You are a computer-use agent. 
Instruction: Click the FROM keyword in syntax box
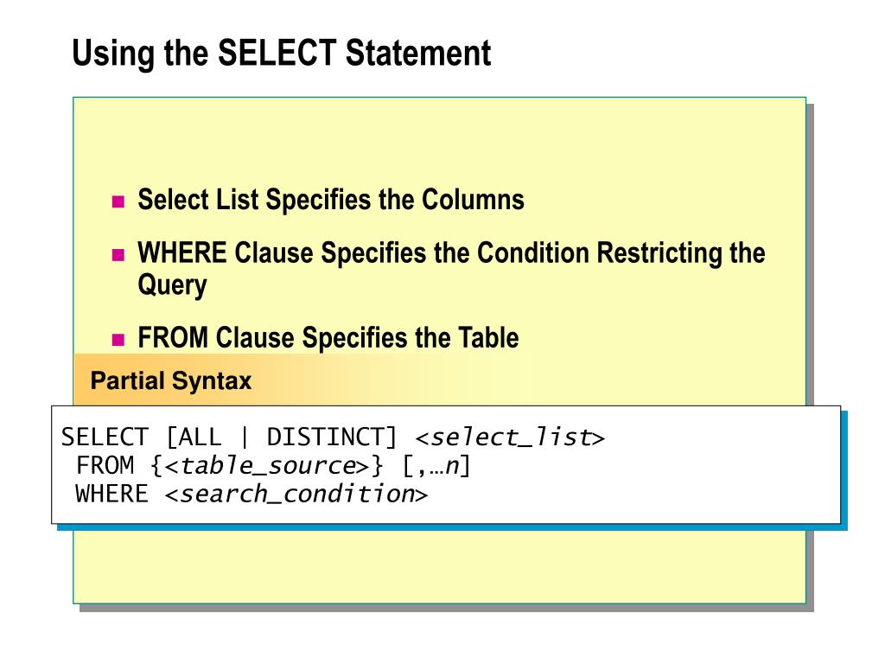coord(105,466)
